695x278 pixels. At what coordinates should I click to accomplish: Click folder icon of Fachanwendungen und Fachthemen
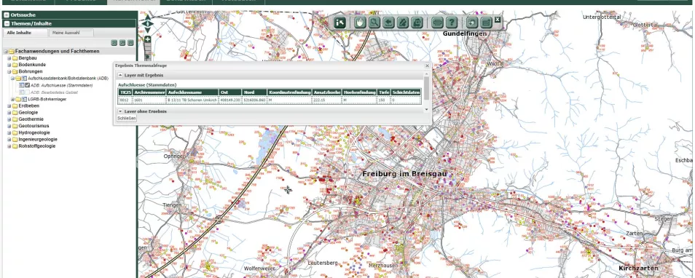(x=12, y=52)
